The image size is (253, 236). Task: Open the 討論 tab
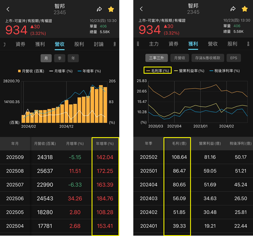tap(99, 44)
